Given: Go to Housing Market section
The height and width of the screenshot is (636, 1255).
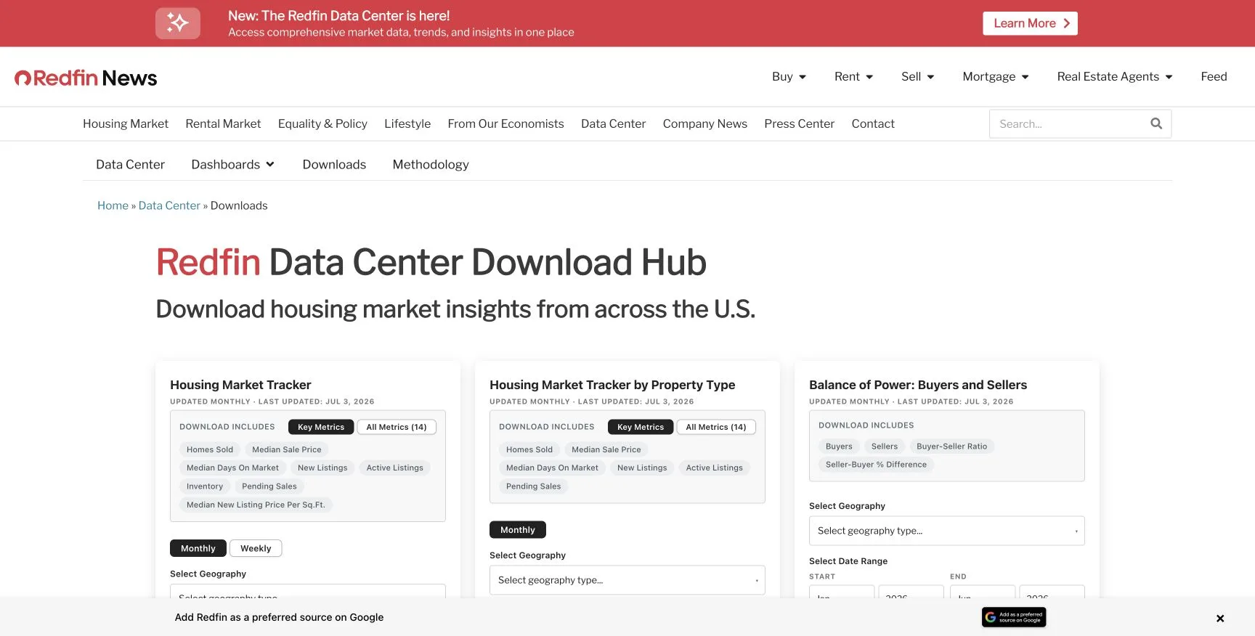Looking at the screenshot, I should (126, 124).
